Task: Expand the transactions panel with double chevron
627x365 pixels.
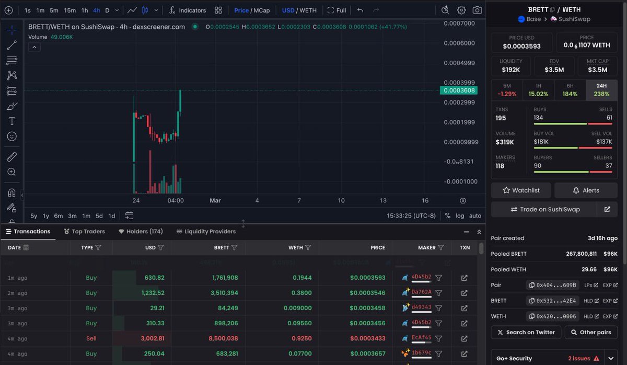Action: coord(479,232)
